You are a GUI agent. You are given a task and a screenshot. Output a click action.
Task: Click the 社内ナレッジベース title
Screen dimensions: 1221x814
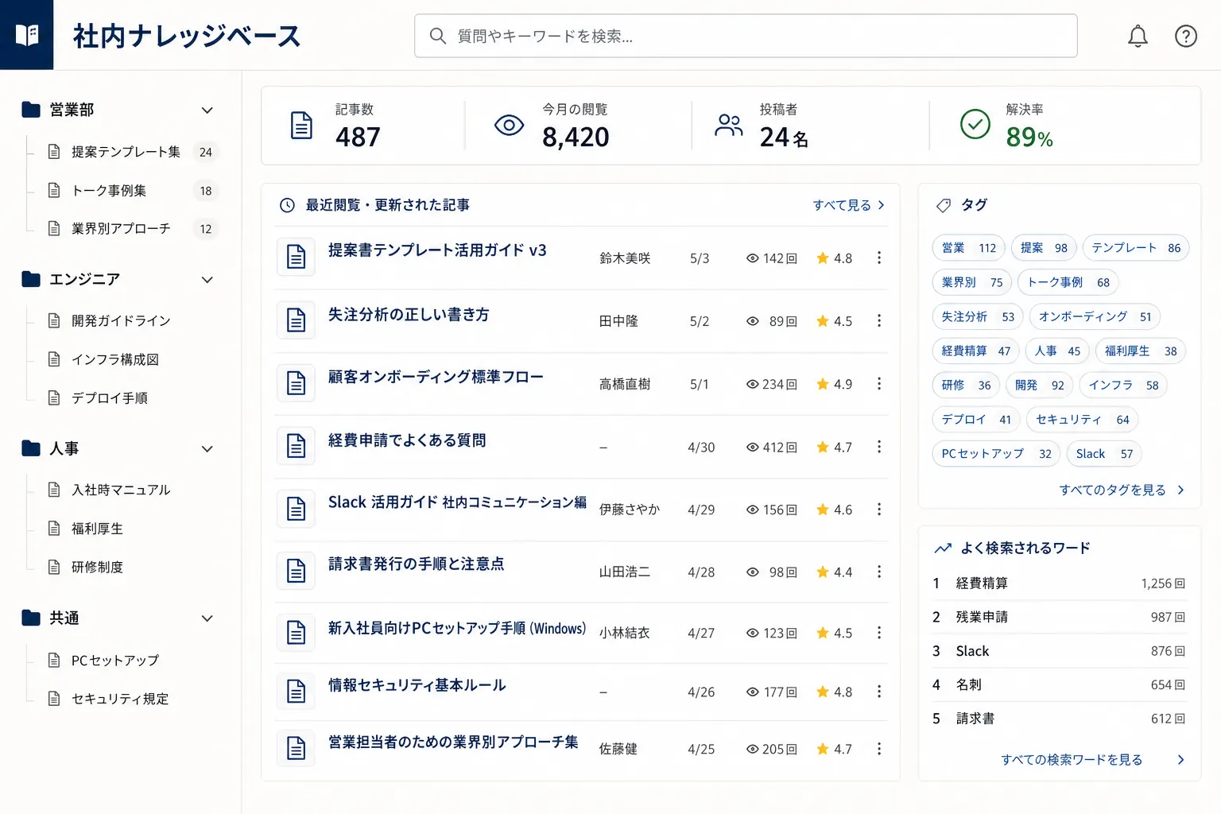pos(187,36)
